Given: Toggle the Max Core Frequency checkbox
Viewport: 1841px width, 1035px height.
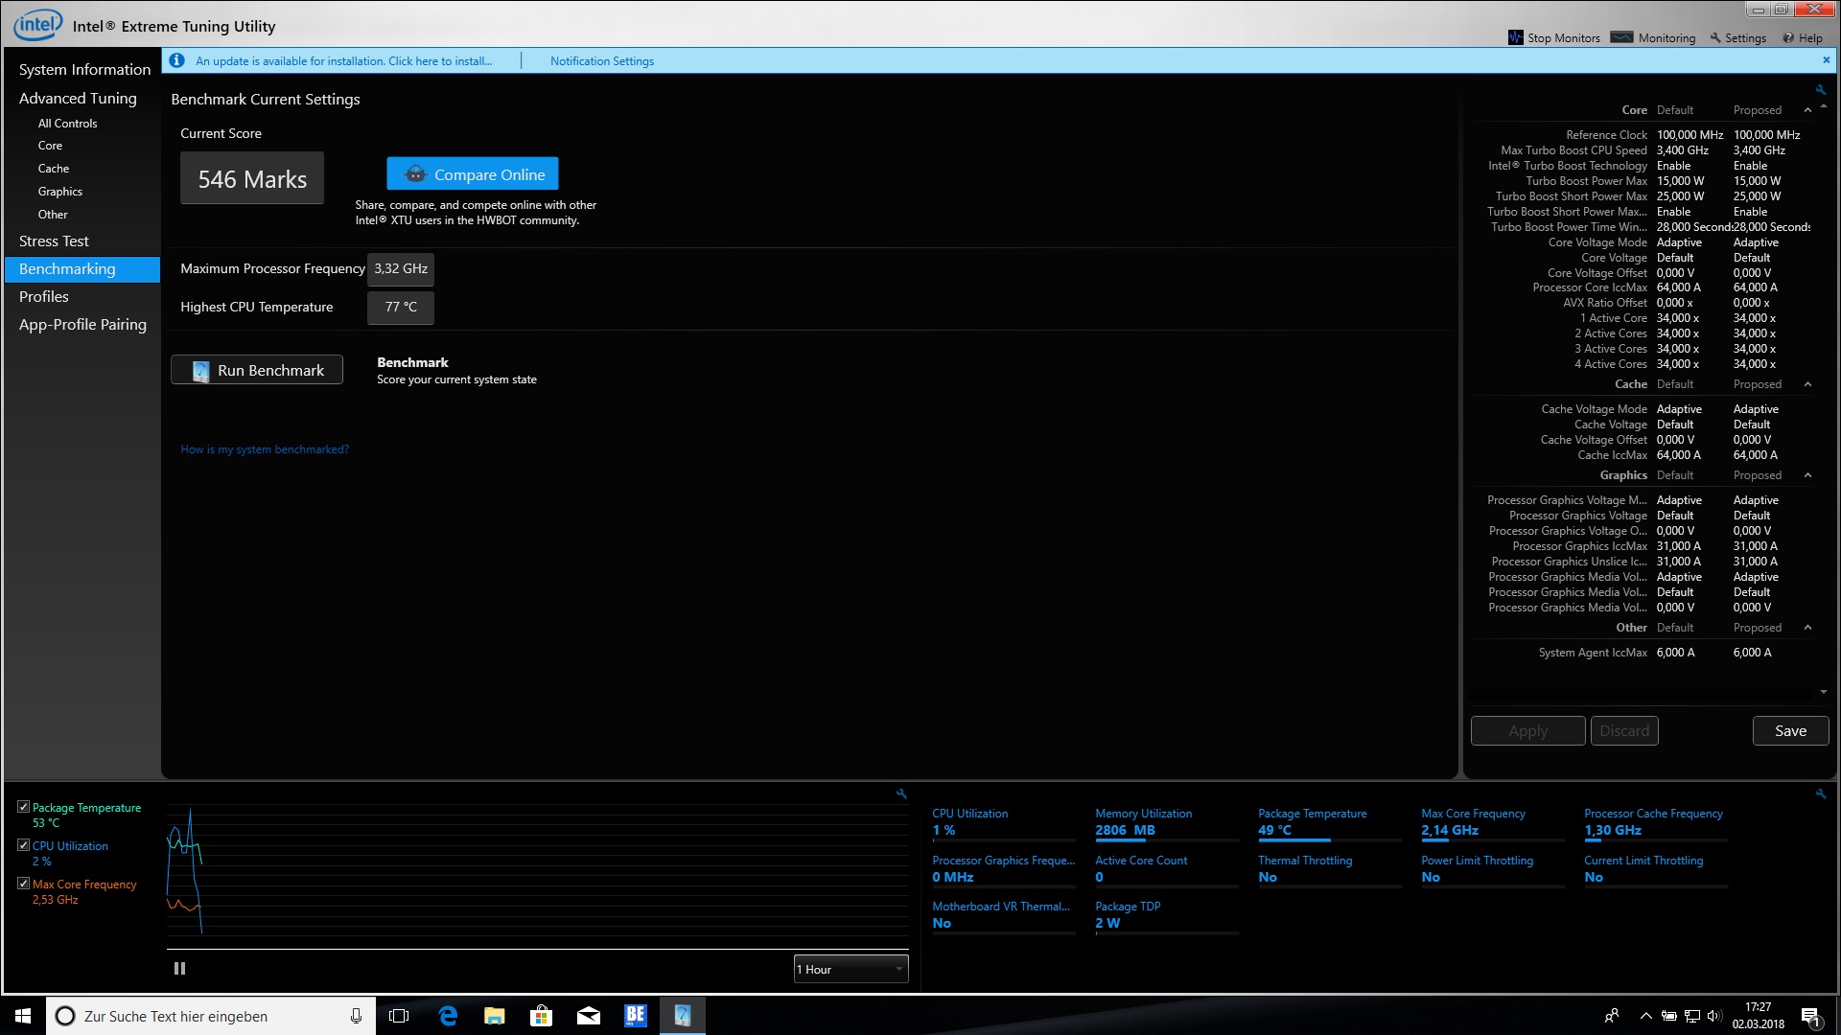Looking at the screenshot, I should point(24,884).
